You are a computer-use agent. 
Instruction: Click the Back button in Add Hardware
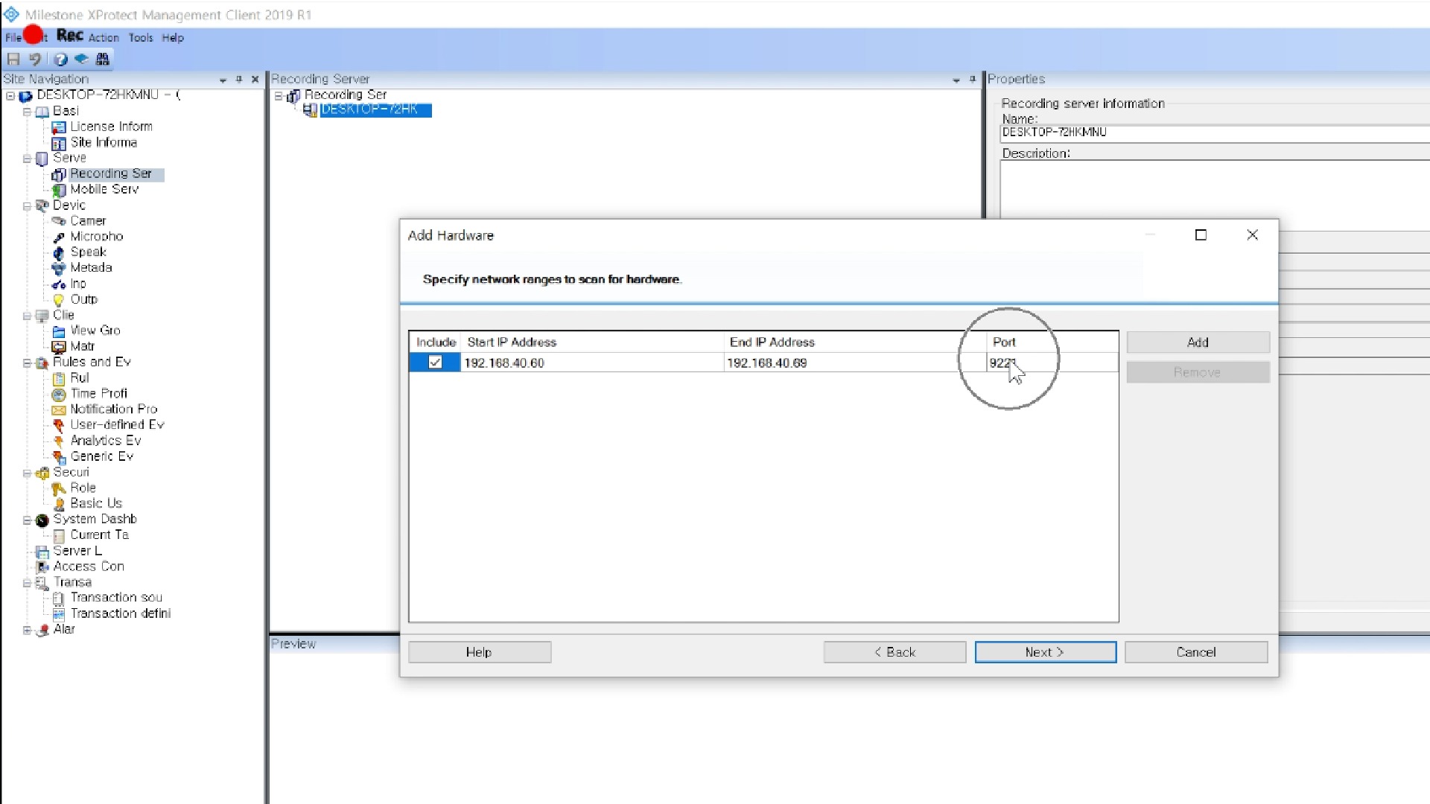[894, 652]
